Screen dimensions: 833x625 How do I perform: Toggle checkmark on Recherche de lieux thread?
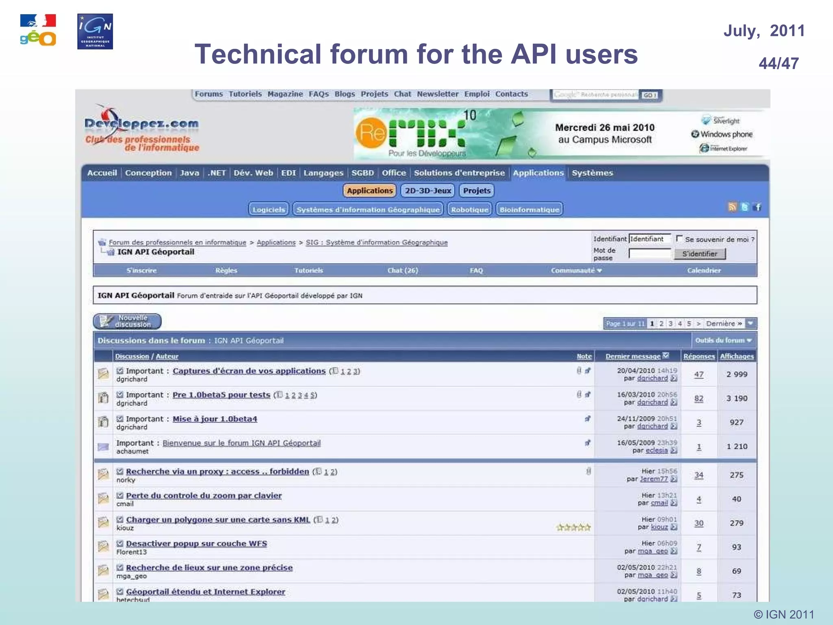pyautogui.click(x=120, y=567)
